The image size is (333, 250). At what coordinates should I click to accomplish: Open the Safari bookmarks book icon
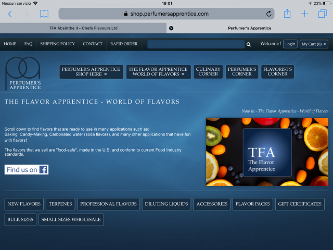[x=44, y=14]
